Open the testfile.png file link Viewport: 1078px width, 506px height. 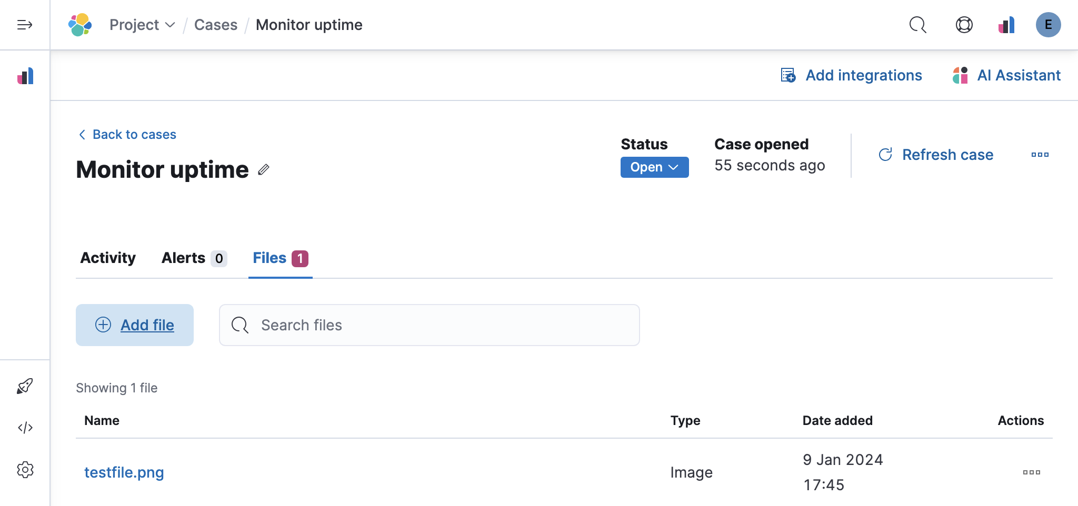[124, 472]
